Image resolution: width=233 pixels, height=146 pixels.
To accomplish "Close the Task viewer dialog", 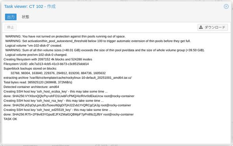I will [226, 6].
